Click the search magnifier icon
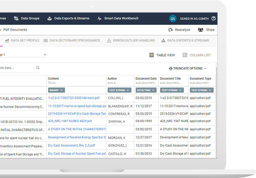 click(38, 68)
